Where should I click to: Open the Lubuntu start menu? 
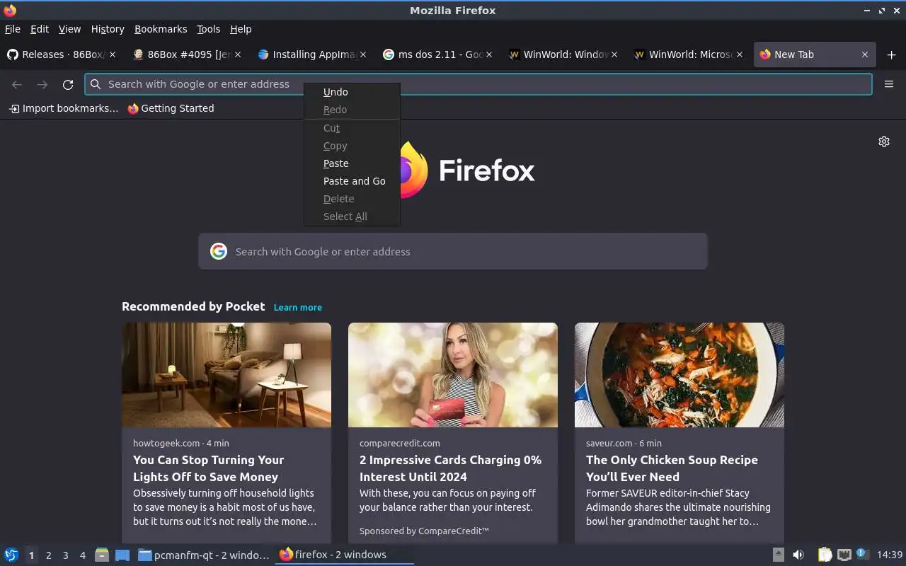[11, 555]
